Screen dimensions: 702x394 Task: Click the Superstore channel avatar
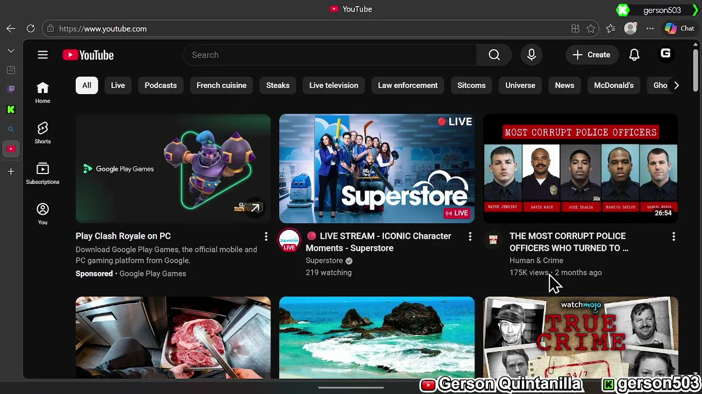coord(289,241)
